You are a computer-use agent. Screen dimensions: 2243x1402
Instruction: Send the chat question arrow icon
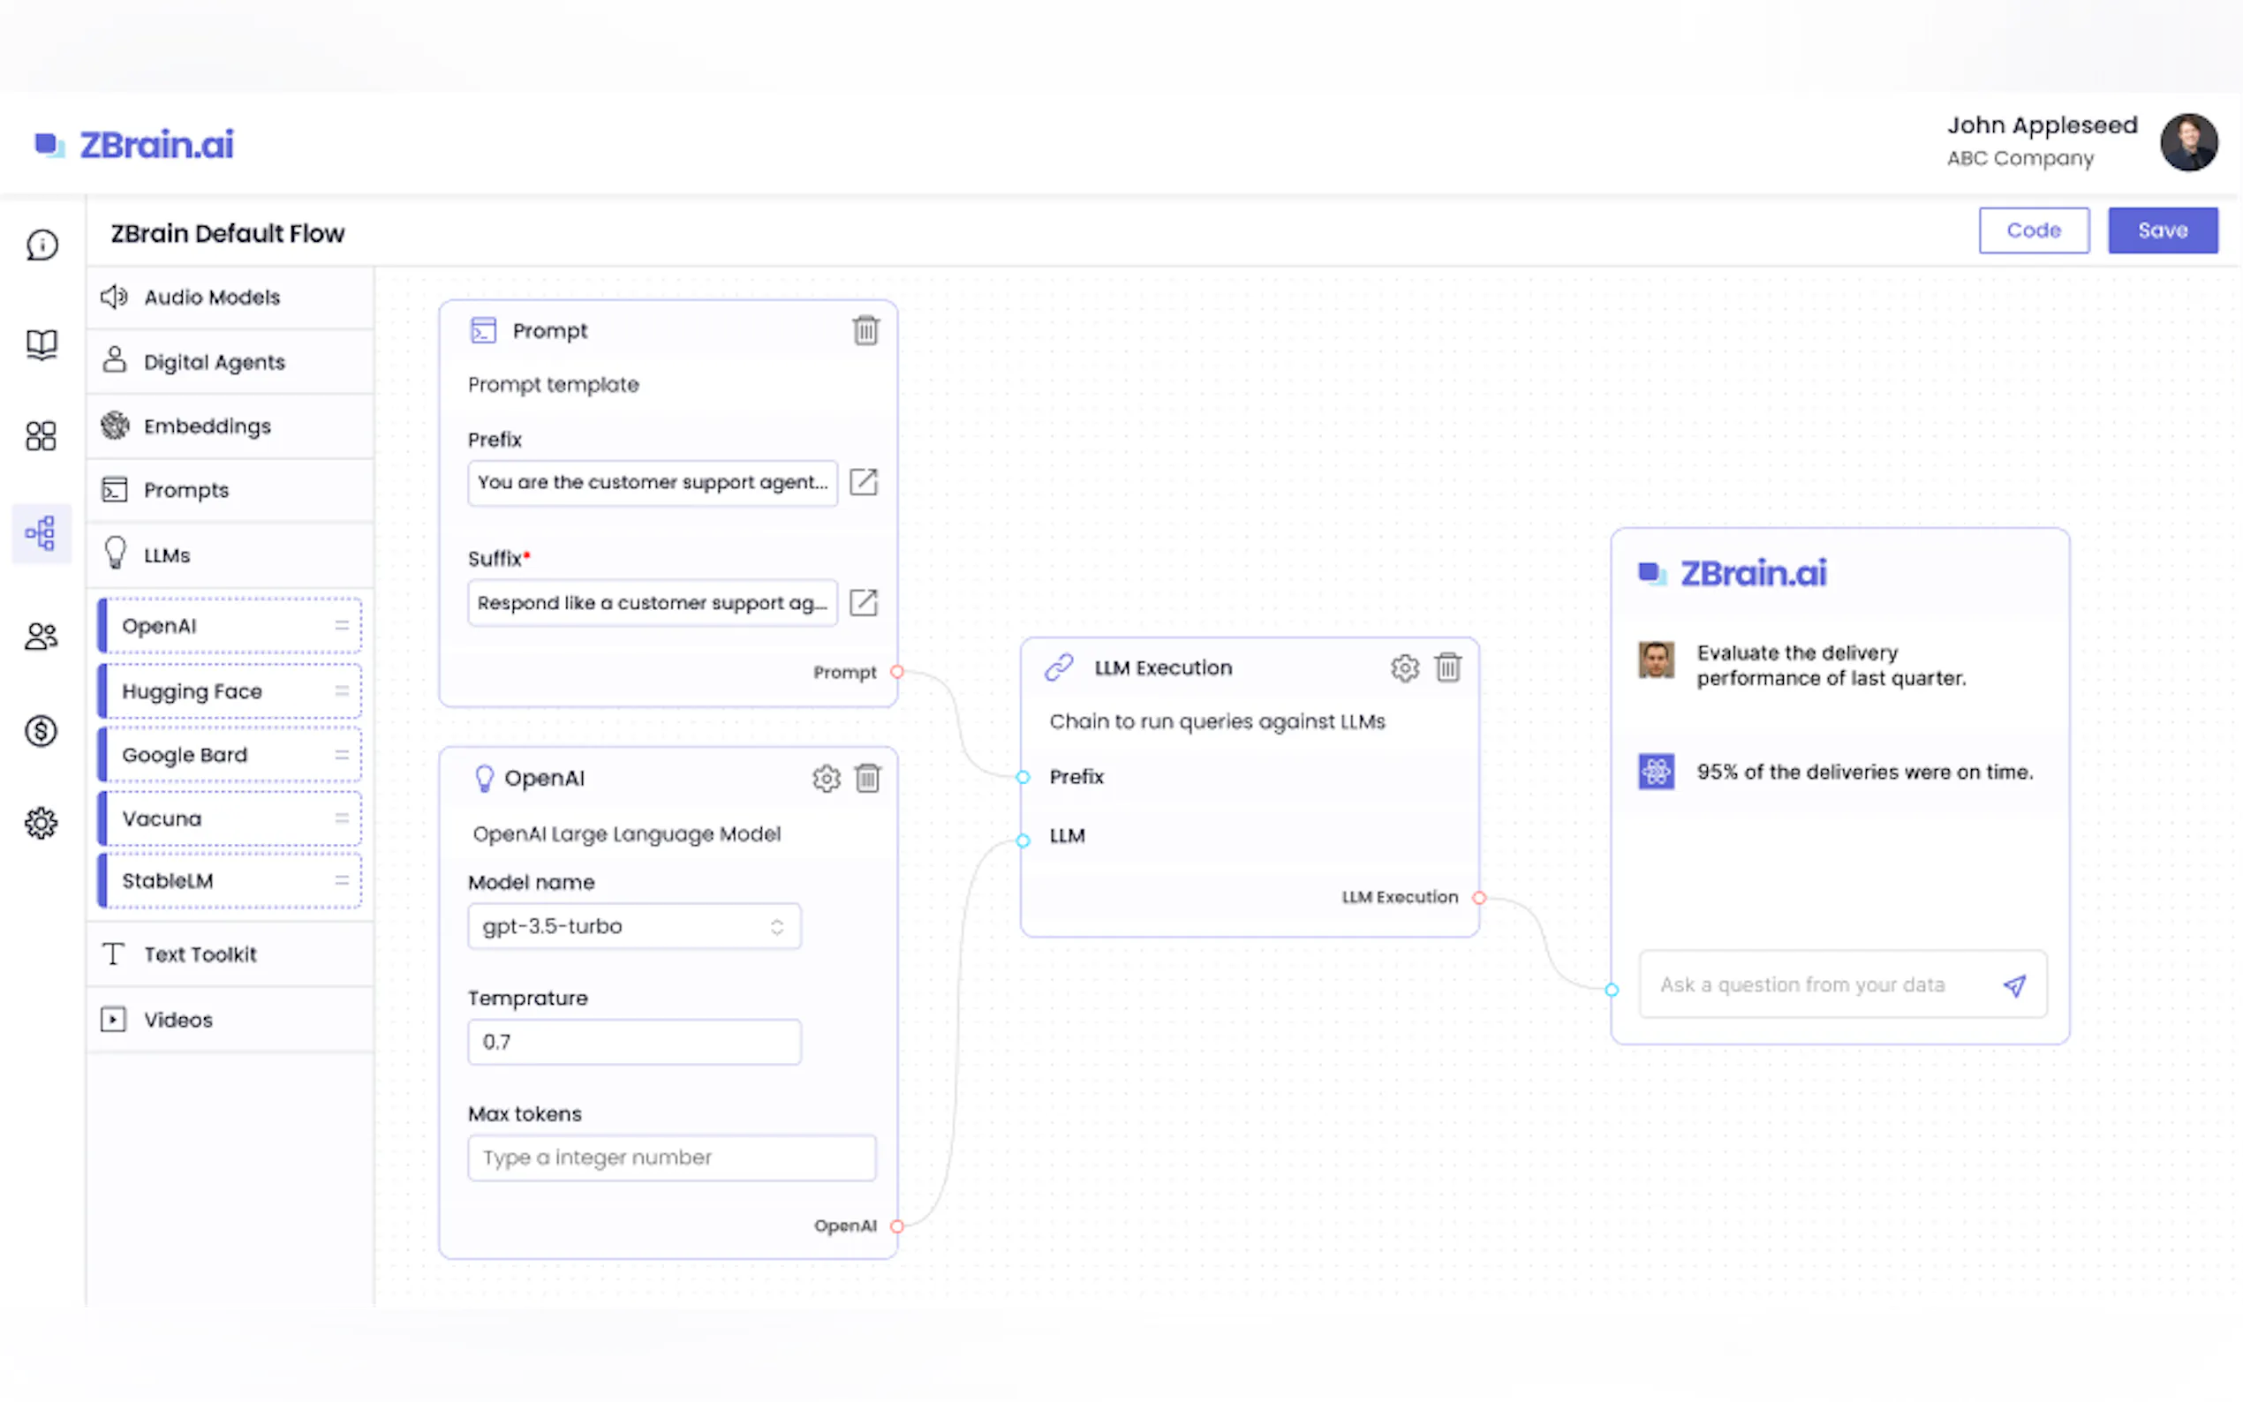[x=2014, y=984]
